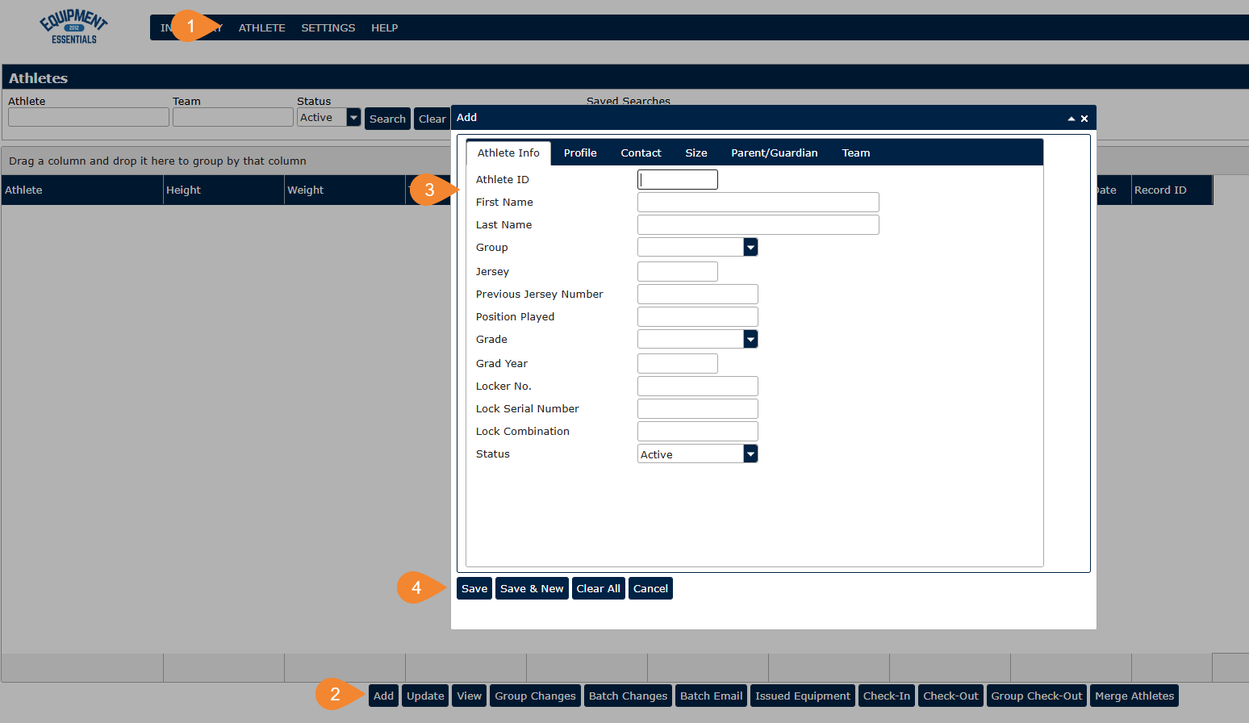The height and width of the screenshot is (723, 1249).
Task: Focus the Jersey field
Action: pyautogui.click(x=678, y=271)
